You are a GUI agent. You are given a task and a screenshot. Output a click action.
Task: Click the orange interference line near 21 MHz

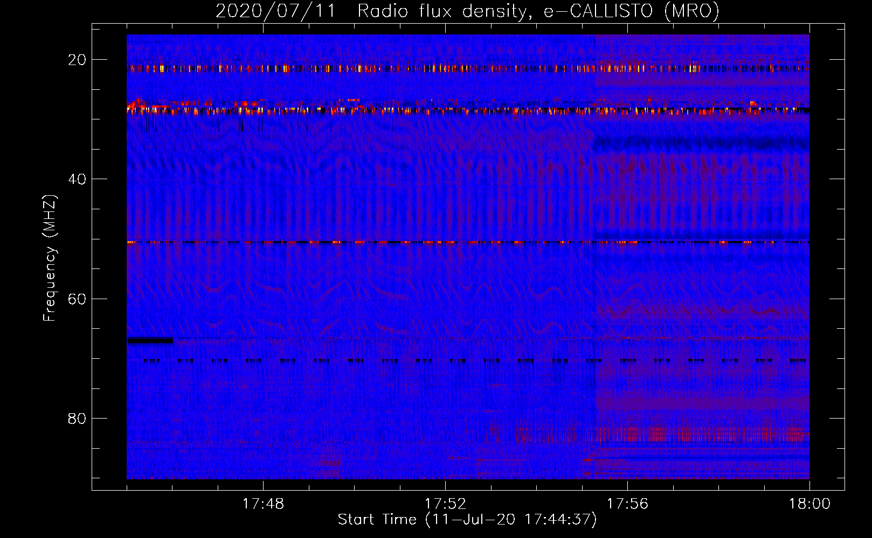[x=377, y=68]
